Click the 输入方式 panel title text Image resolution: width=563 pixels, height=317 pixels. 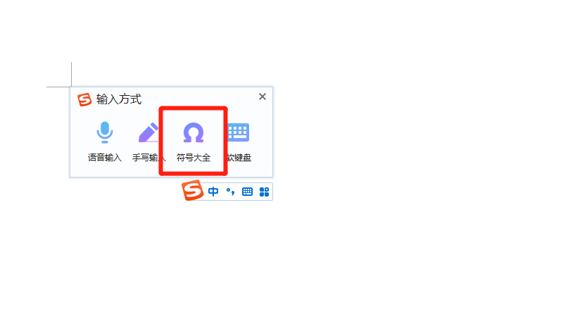click(119, 99)
